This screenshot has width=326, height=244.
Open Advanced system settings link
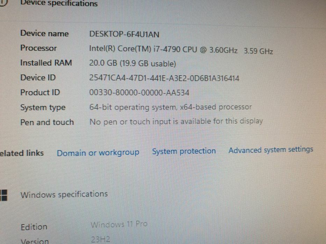[271, 150]
